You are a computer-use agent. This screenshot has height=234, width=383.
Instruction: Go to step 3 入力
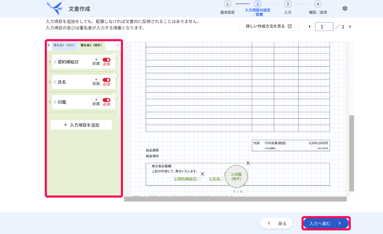click(288, 8)
